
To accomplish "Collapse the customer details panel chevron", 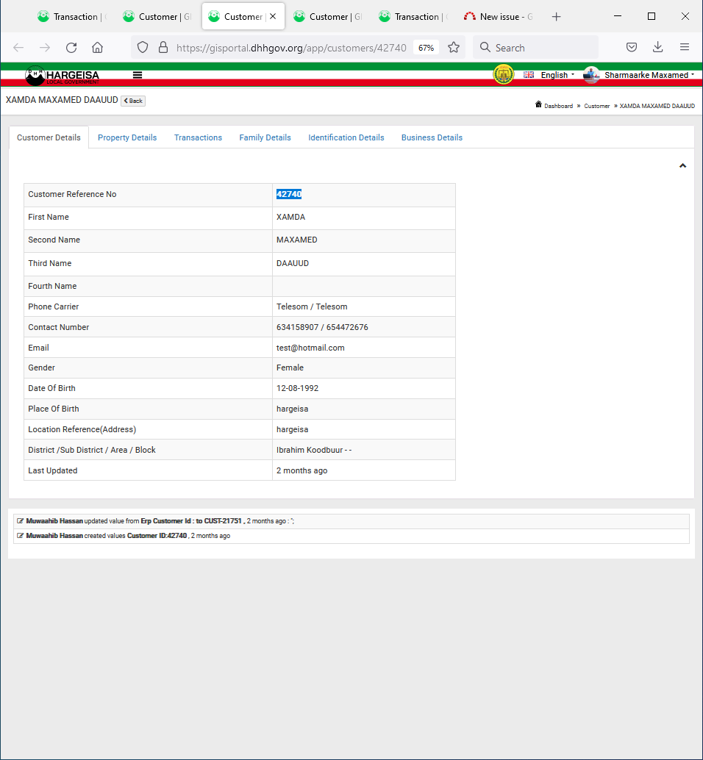I will (x=682, y=166).
